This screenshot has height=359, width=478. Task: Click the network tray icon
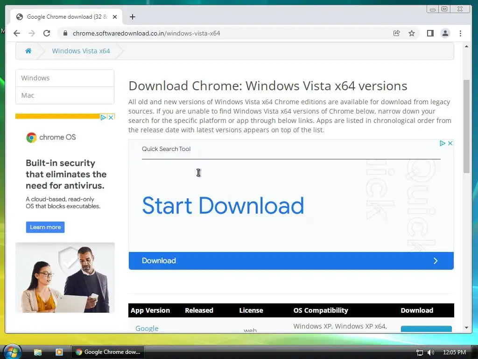[x=420, y=352]
